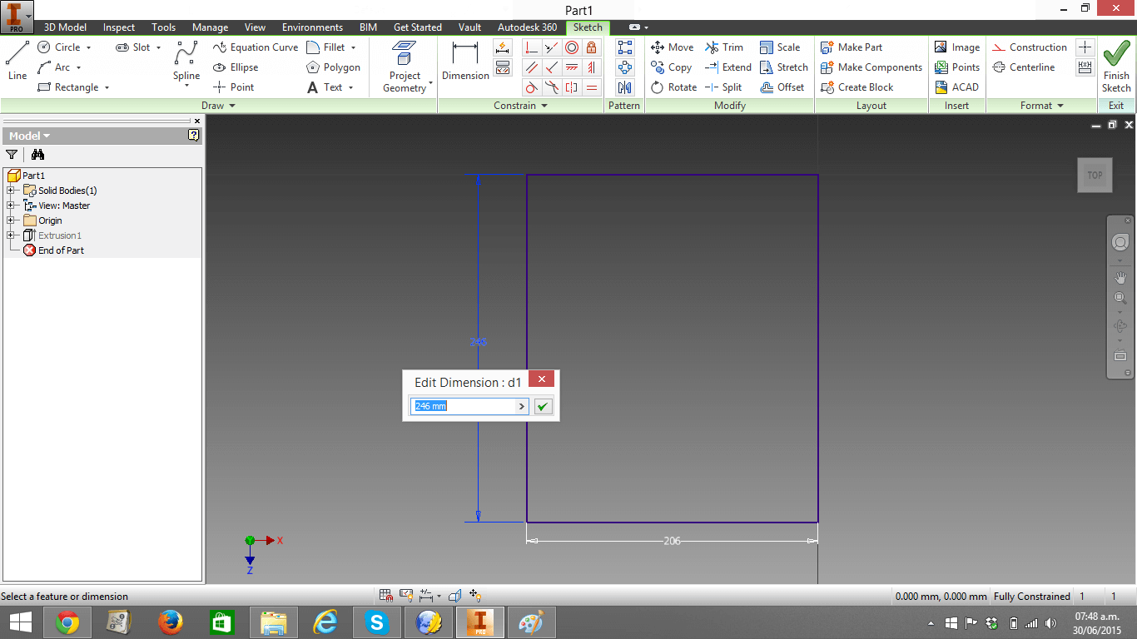
Task: Open the Environments tab
Action: pos(312,27)
